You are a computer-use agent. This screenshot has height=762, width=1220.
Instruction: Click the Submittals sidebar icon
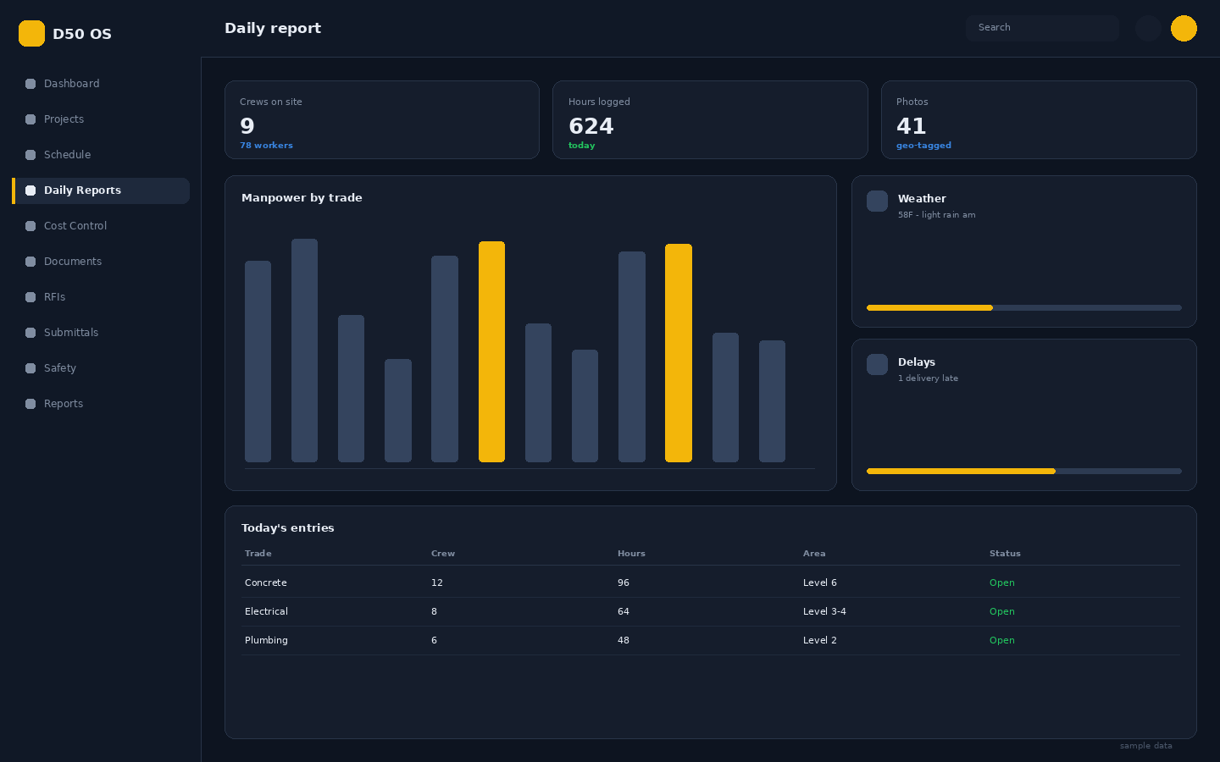point(30,333)
